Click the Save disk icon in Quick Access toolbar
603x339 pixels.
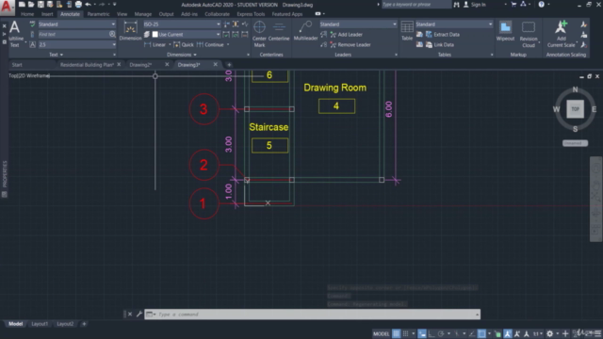click(41, 5)
